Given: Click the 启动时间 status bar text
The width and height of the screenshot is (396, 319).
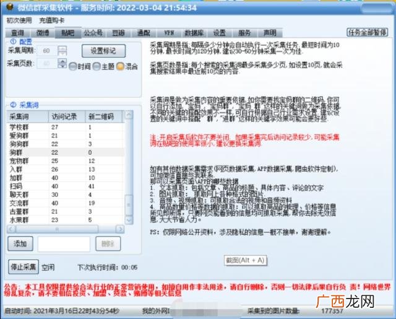Looking at the screenshot, I should pyautogui.click(x=62, y=311).
